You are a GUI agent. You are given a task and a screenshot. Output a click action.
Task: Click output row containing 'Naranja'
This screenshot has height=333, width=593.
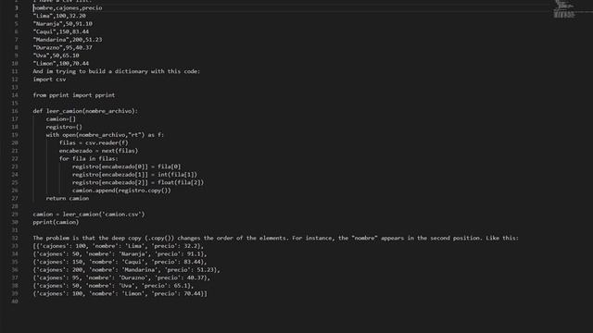pyautogui.click(x=120, y=253)
